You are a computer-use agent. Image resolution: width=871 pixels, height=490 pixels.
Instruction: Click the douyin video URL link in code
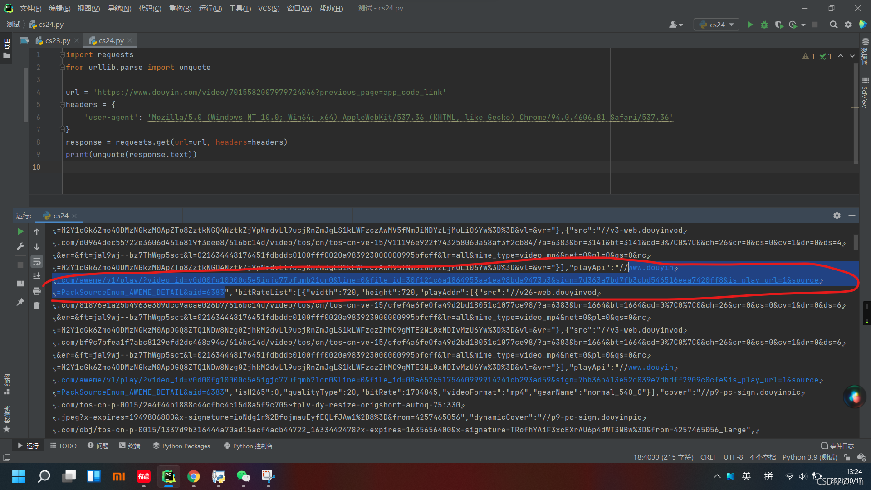point(269,93)
